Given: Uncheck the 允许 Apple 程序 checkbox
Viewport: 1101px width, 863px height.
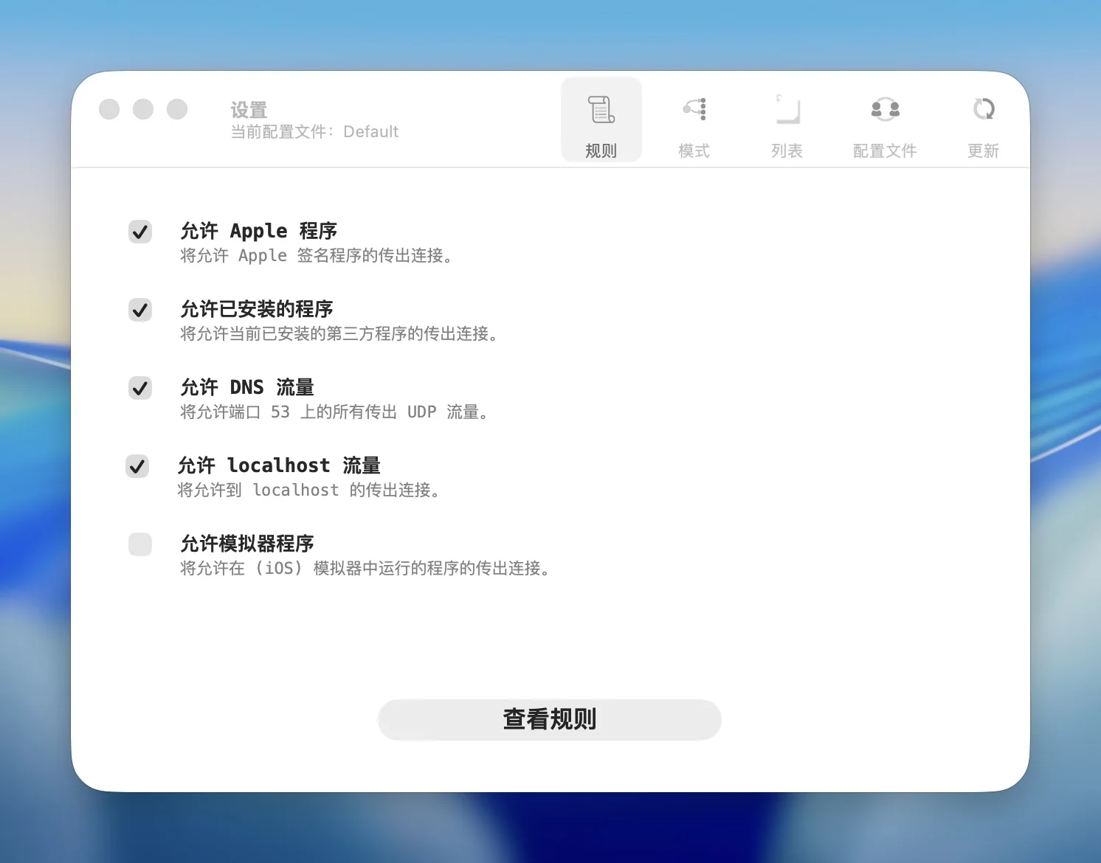Looking at the screenshot, I should [x=140, y=232].
